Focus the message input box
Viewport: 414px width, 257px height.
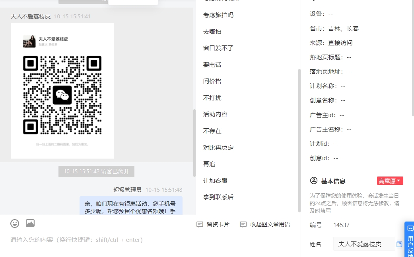(150, 240)
